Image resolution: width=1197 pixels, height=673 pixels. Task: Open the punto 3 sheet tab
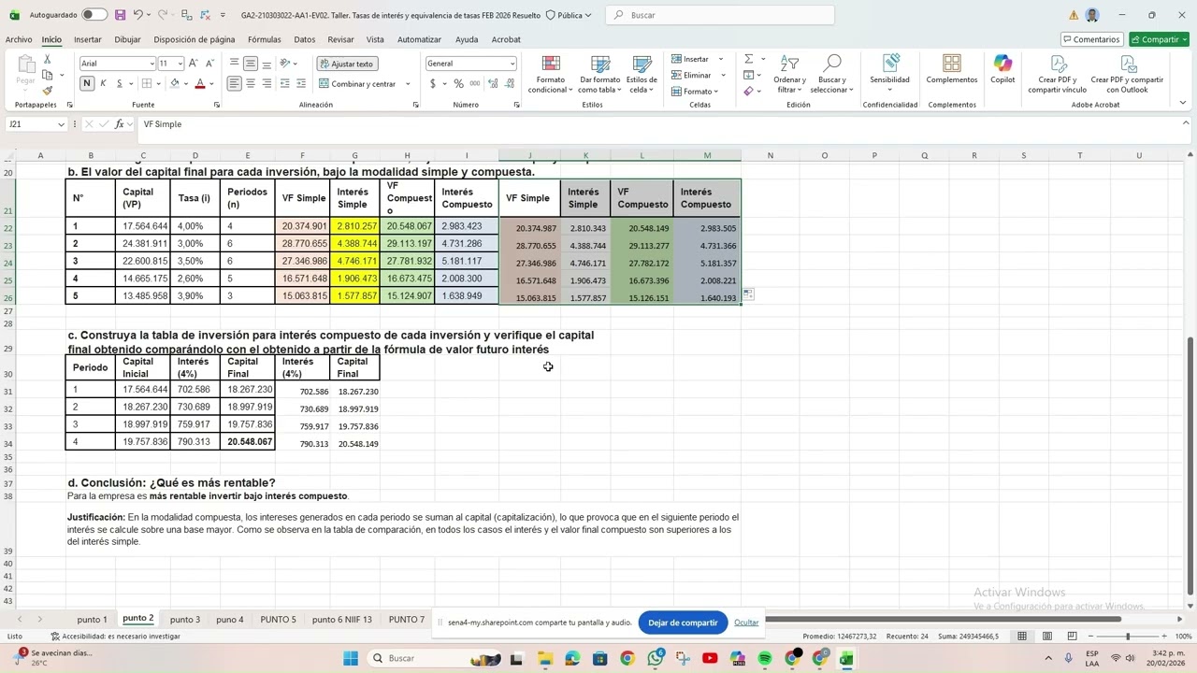185,620
